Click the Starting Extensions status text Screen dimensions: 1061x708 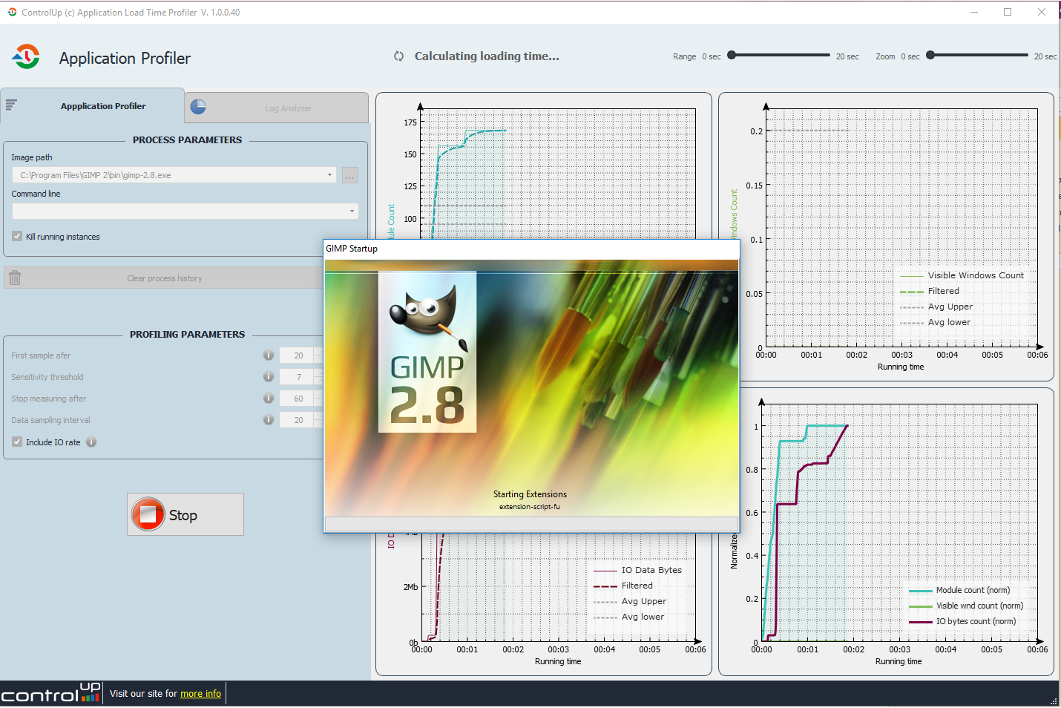coord(530,494)
